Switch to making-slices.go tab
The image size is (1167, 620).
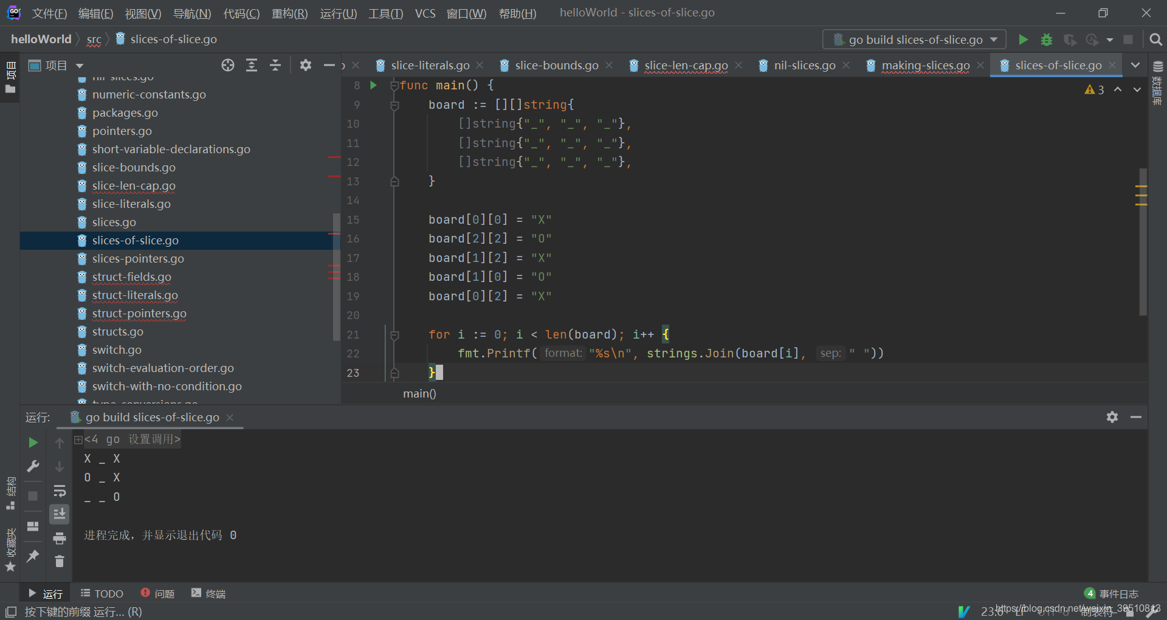point(926,65)
